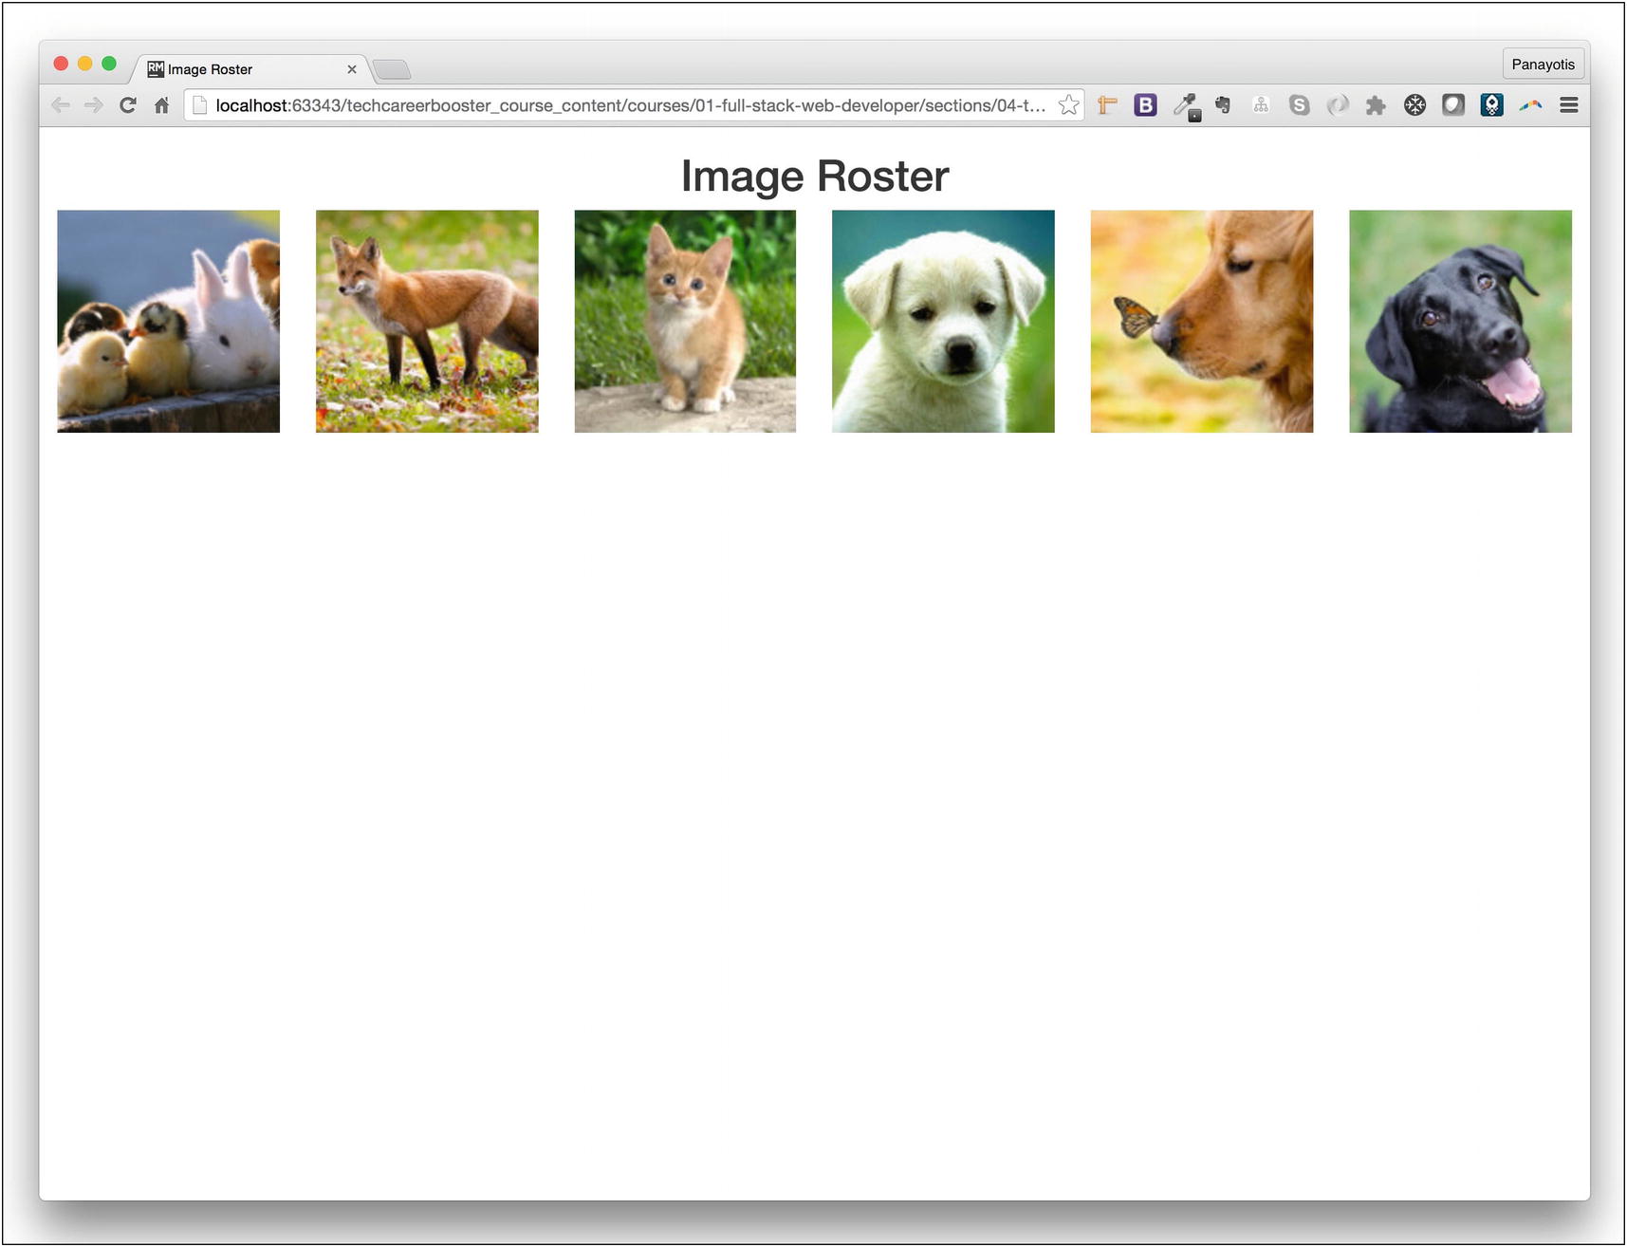The image size is (1627, 1247).
Task: Click the Bootstrap extension icon
Action: point(1145,105)
